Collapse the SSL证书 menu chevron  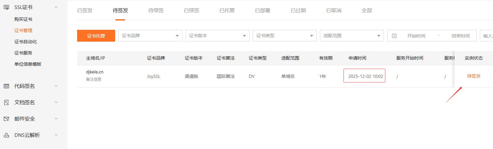pyautogui.click(x=56, y=7)
